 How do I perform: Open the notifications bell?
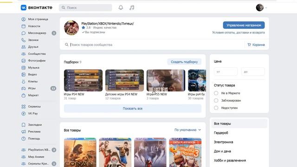click(121, 7)
